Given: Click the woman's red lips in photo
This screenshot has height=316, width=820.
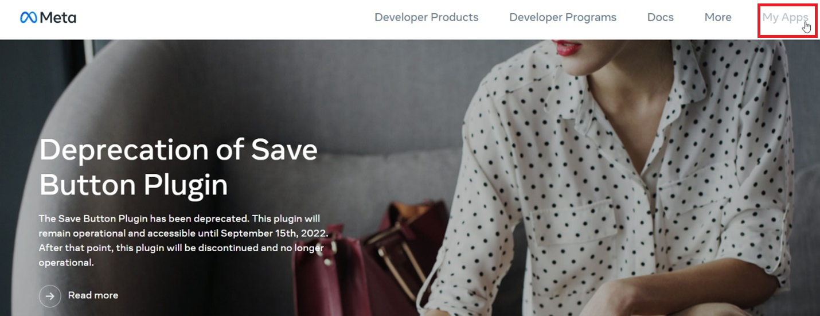Looking at the screenshot, I should (x=568, y=48).
